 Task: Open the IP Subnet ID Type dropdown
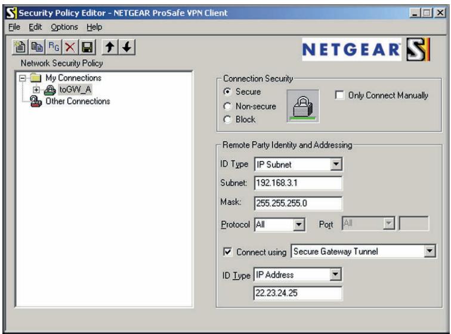click(x=336, y=164)
